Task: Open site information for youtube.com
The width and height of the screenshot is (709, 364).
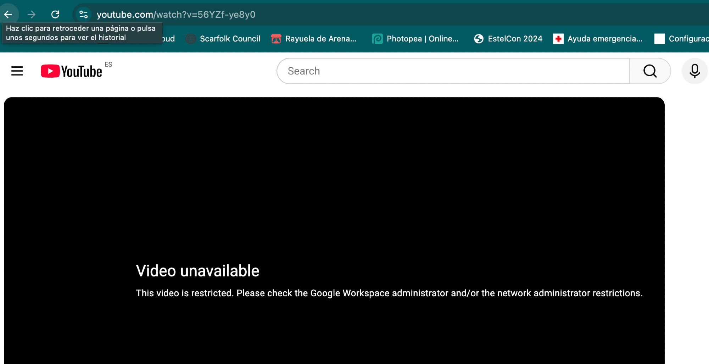Action: [x=84, y=15]
